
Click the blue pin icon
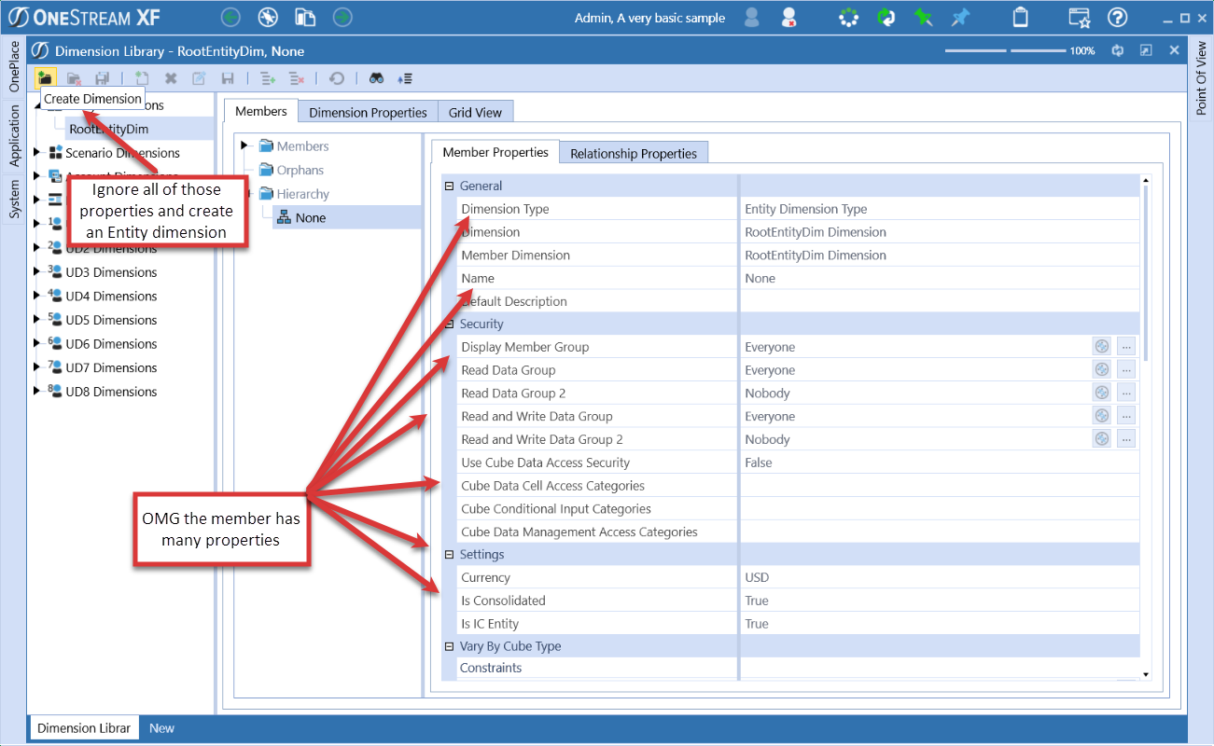[960, 17]
